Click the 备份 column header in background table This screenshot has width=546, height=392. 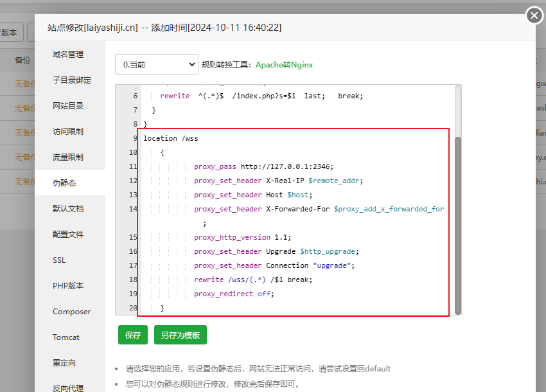coord(22,60)
